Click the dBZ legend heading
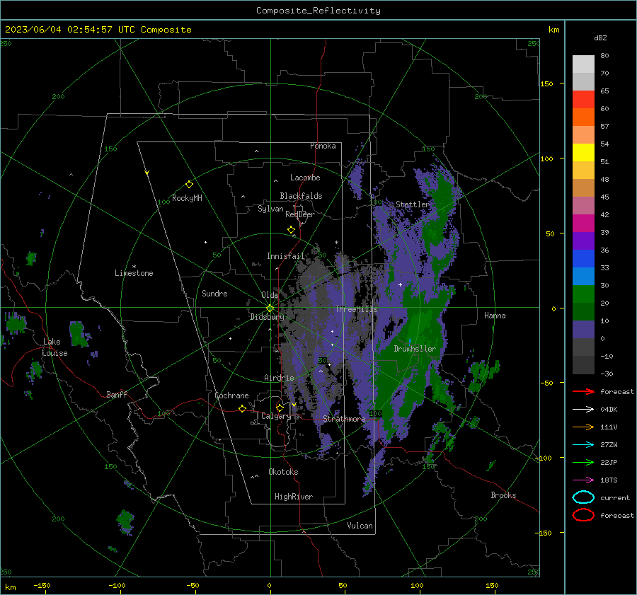This screenshot has width=637, height=595. 600,37
